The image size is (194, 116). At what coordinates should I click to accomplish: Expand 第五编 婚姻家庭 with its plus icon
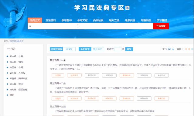tap(7, 78)
